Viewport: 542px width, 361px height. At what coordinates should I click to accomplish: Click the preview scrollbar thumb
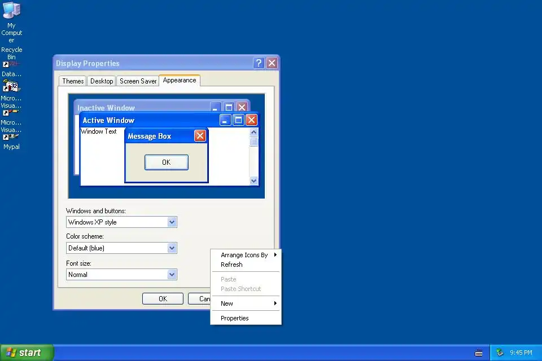pyautogui.click(x=253, y=142)
